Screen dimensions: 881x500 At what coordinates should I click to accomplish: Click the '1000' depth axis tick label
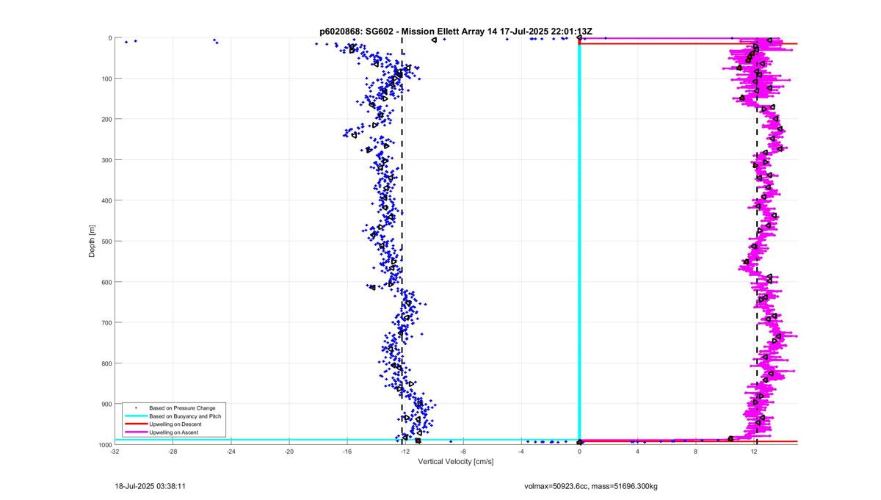(104, 444)
